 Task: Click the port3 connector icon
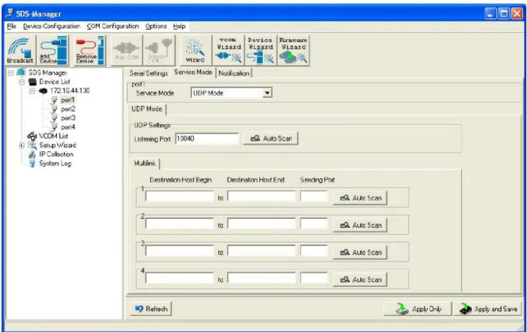54,118
